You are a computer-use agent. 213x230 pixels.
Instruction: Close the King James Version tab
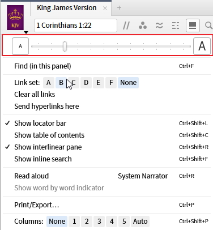coord(105,8)
